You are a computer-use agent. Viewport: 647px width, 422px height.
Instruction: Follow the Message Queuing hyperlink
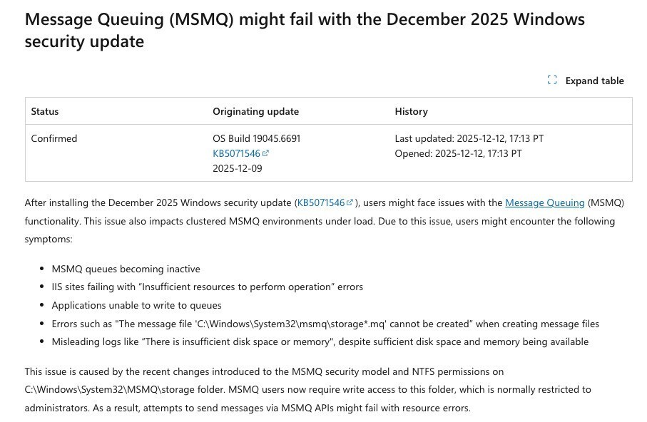point(544,203)
